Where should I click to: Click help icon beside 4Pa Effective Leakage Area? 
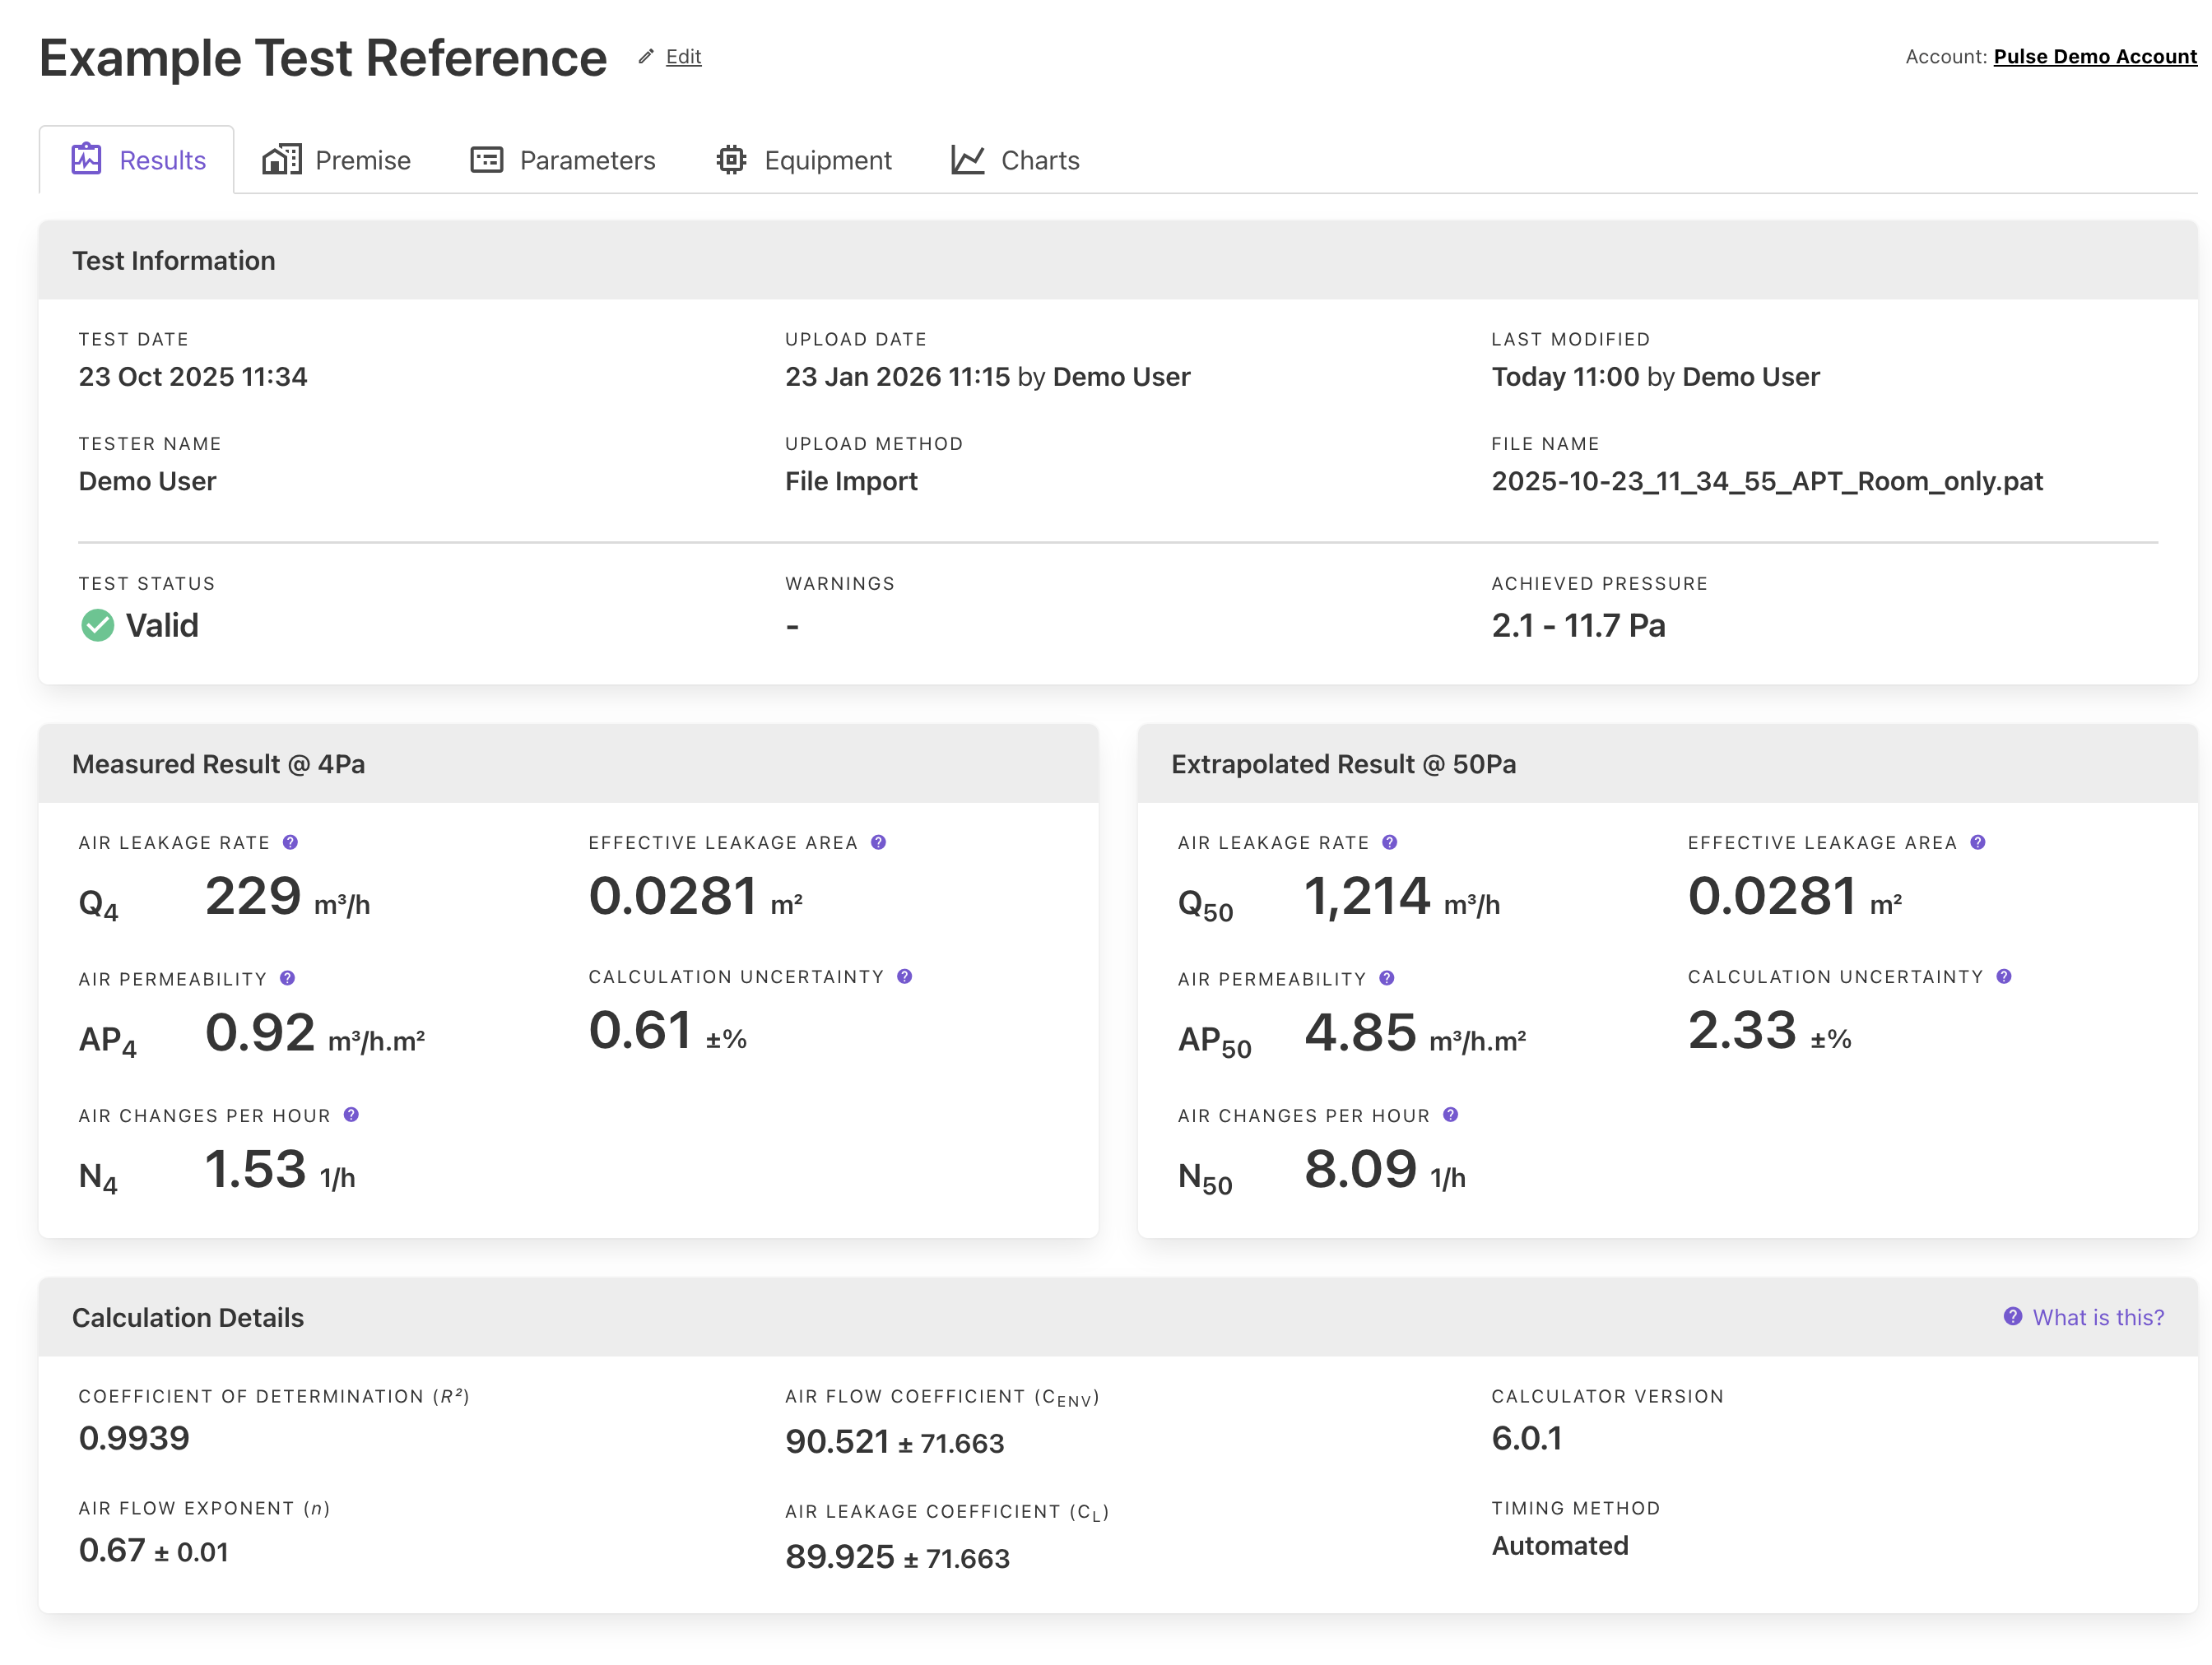(878, 842)
